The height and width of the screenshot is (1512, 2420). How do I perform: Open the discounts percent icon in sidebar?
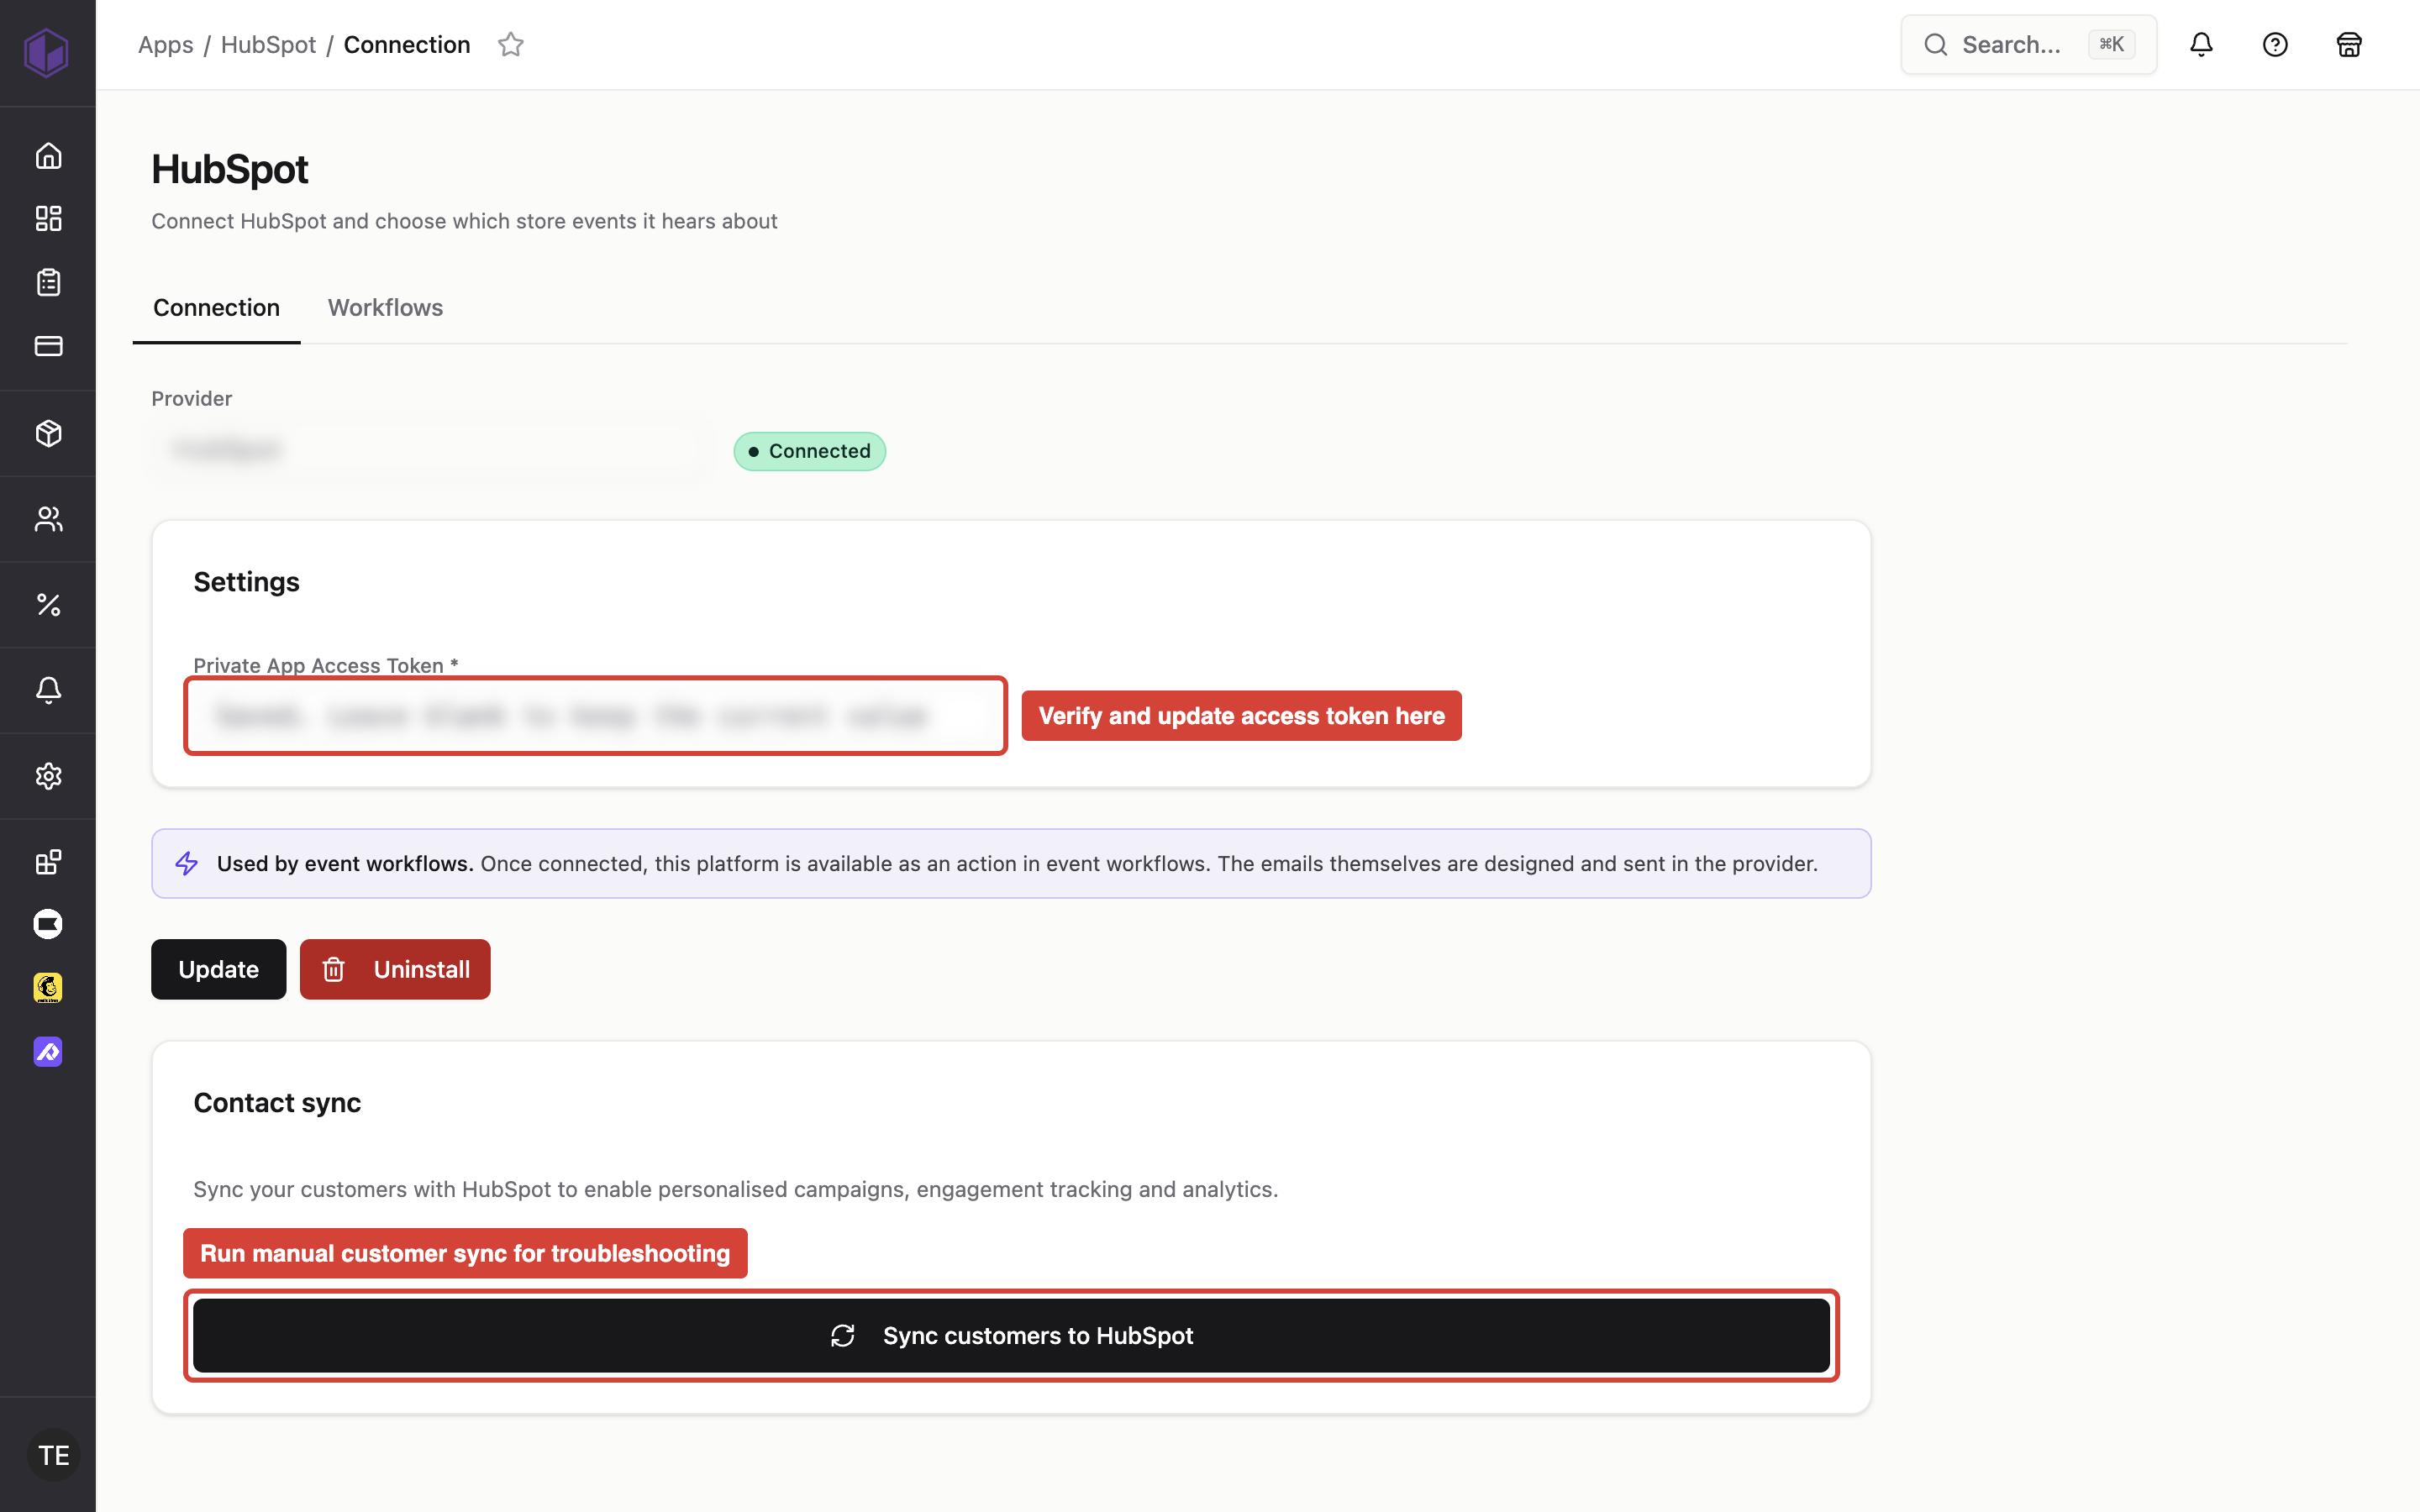(x=48, y=604)
